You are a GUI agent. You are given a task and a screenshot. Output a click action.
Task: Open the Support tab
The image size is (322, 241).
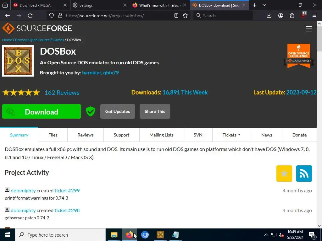(121, 135)
